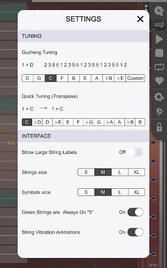Click the INTERFACE section header
Viewport: 167px width, 268px height.
83,136
